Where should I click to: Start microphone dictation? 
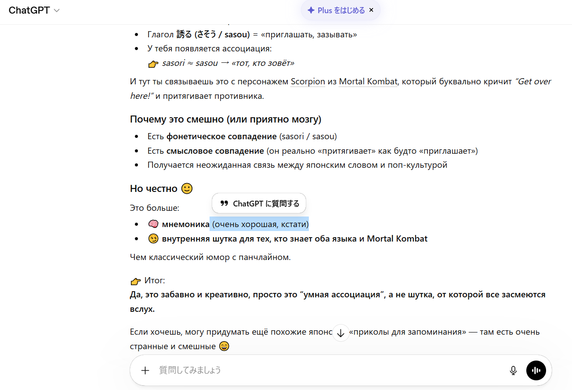pos(513,370)
